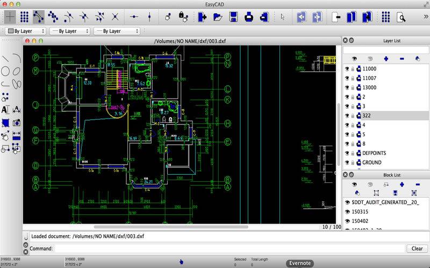Add a new layer with plus icon
Image resolution: width=430 pixels, height=268 pixels.
386,58
